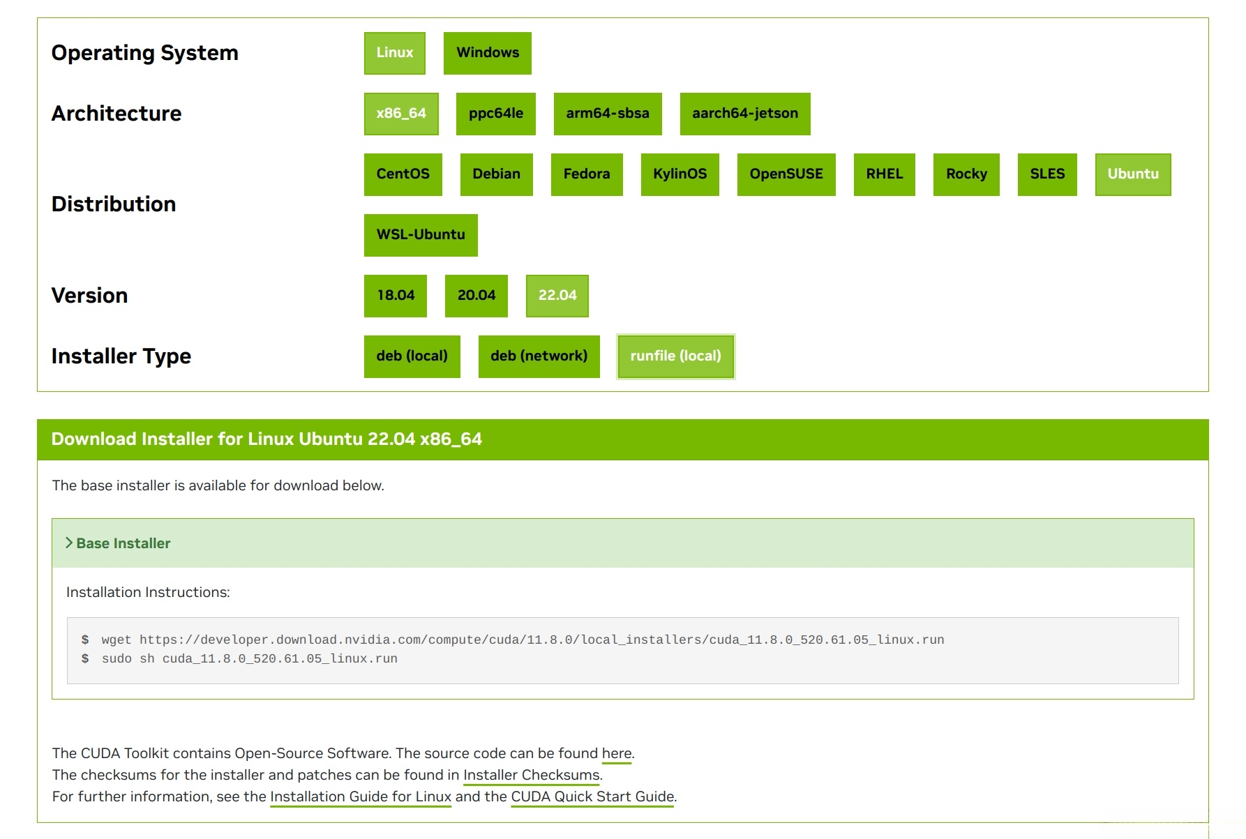This screenshot has height=839, width=1246.
Task: Choose the deb (network) installer type
Action: tap(539, 356)
